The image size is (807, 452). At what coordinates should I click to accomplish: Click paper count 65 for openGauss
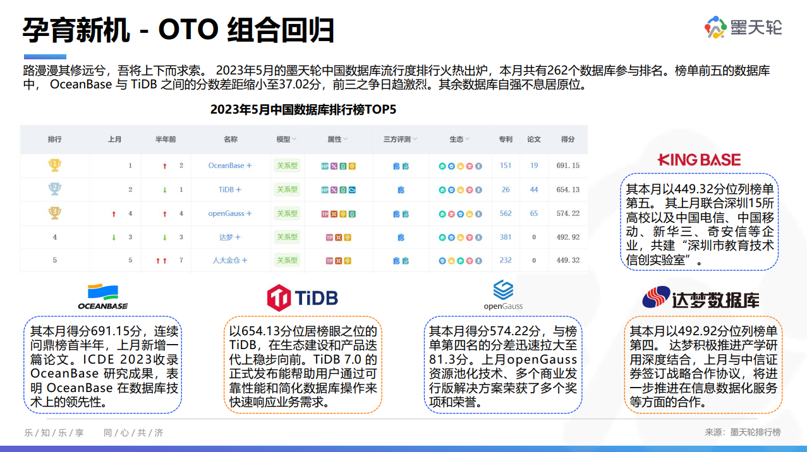pyautogui.click(x=534, y=213)
